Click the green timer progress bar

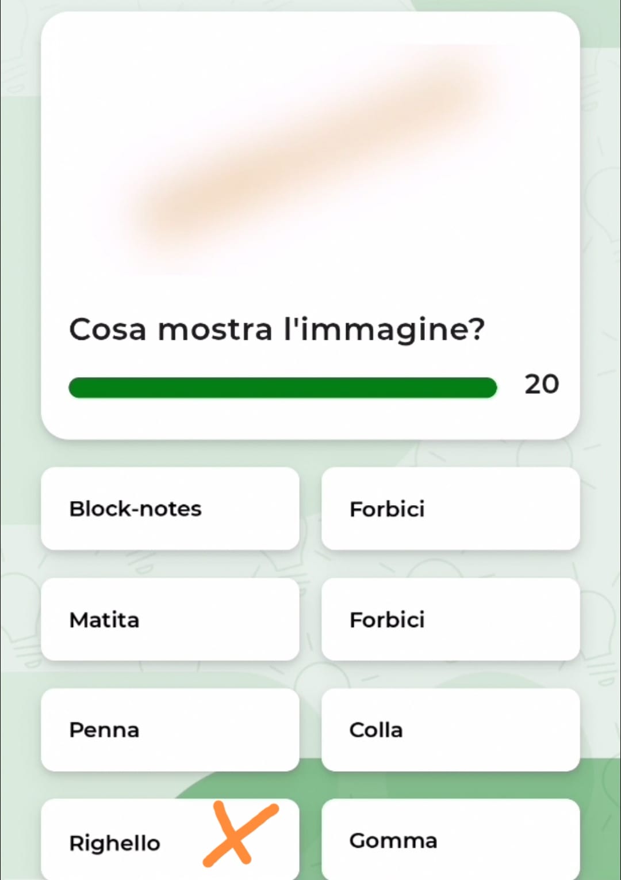[x=282, y=388]
